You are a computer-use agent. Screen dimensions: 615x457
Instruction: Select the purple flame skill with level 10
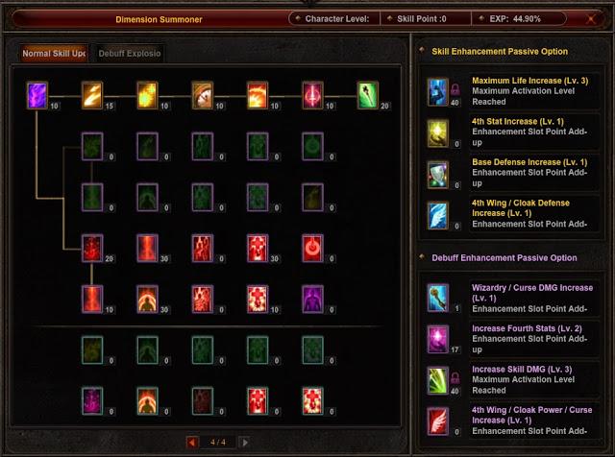point(37,95)
